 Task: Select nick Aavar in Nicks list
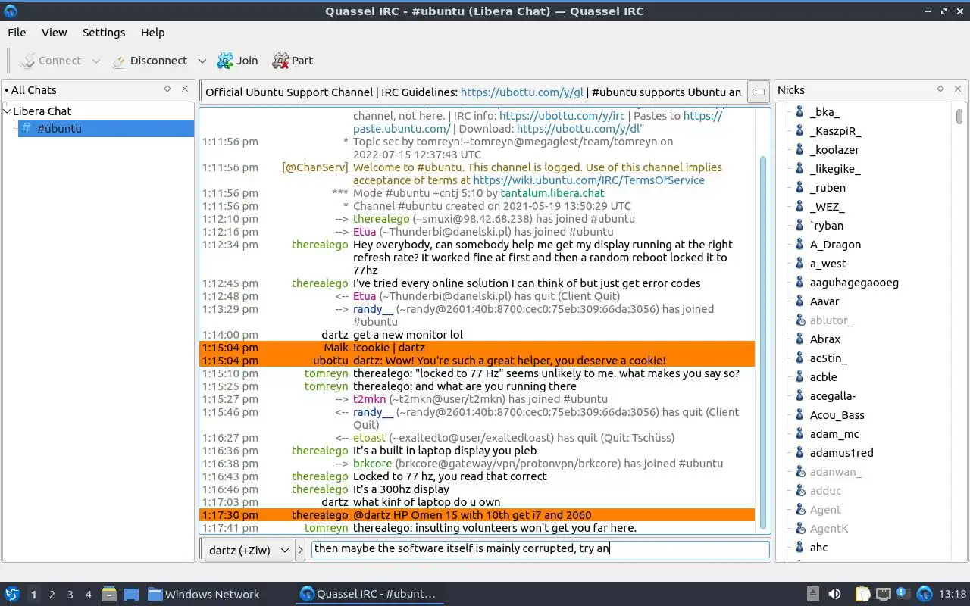[824, 301]
